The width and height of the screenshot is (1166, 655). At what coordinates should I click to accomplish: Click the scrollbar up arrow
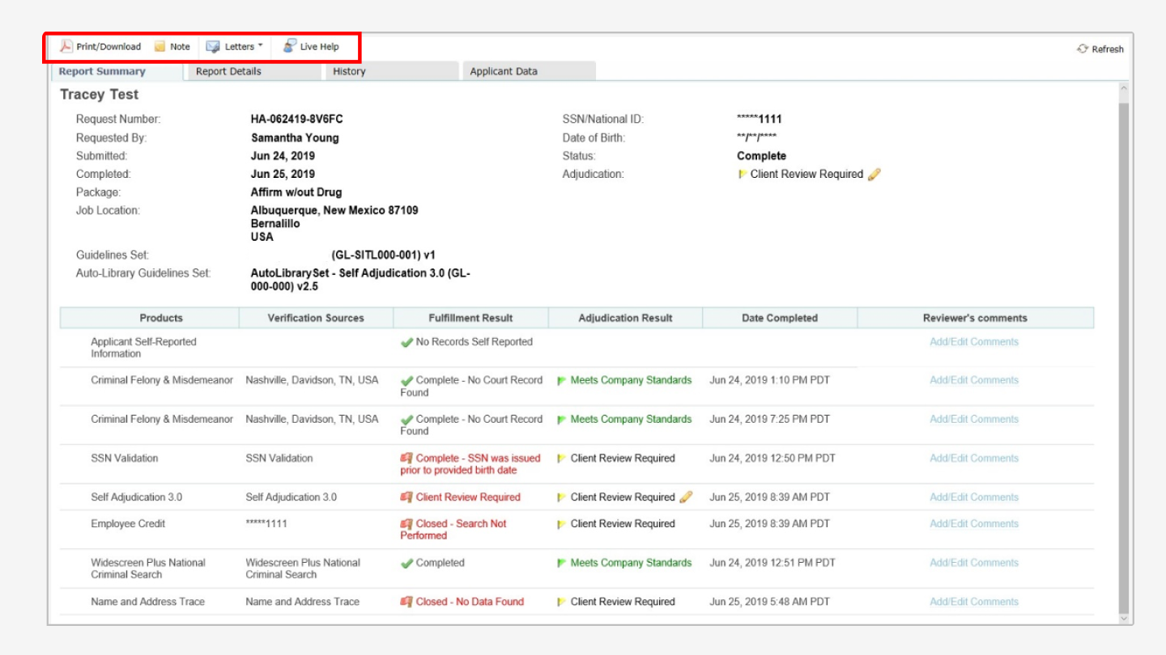pos(1123,88)
